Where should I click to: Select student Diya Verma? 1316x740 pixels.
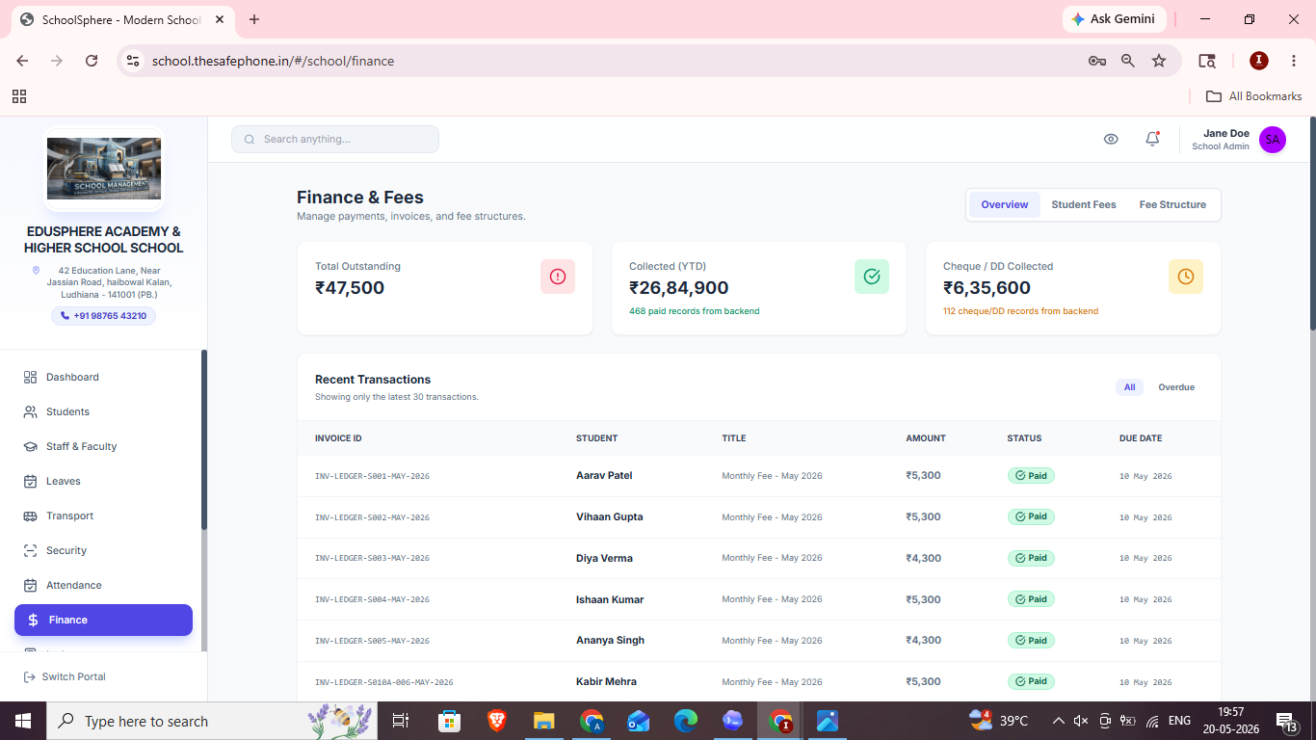pyautogui.click(x=604, y=558)
